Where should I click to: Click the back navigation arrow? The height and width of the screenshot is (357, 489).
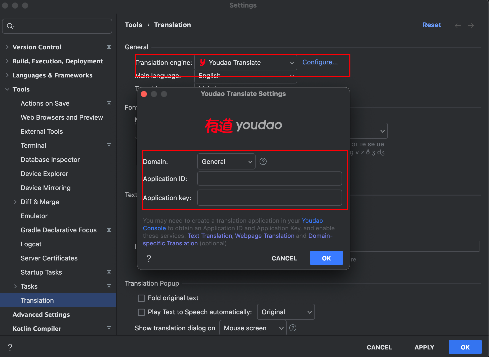click(458, 25)
